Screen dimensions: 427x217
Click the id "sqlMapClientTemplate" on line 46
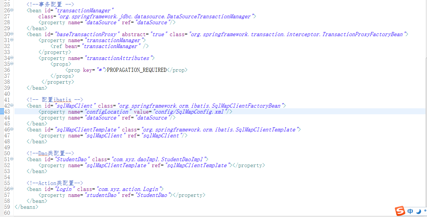[x=87, y=130]
